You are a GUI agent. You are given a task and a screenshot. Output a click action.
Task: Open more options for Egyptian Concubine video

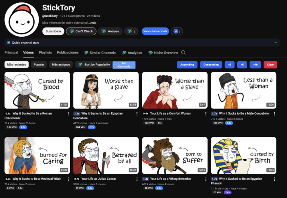point(137,114)
